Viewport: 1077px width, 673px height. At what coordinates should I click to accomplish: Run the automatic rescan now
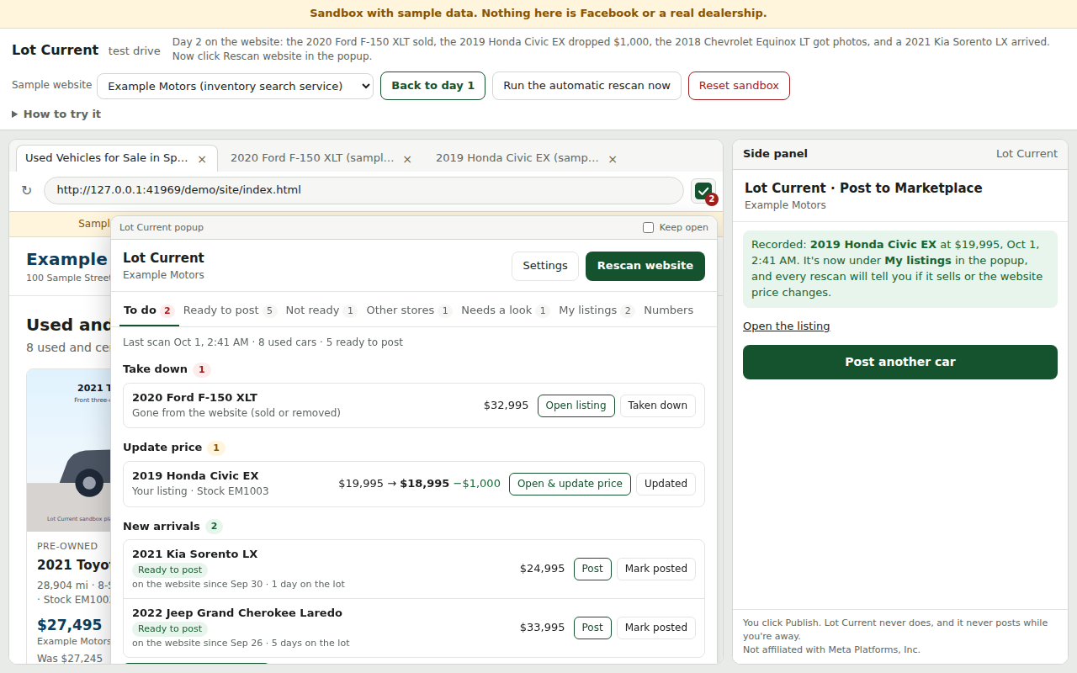[586, 86]
